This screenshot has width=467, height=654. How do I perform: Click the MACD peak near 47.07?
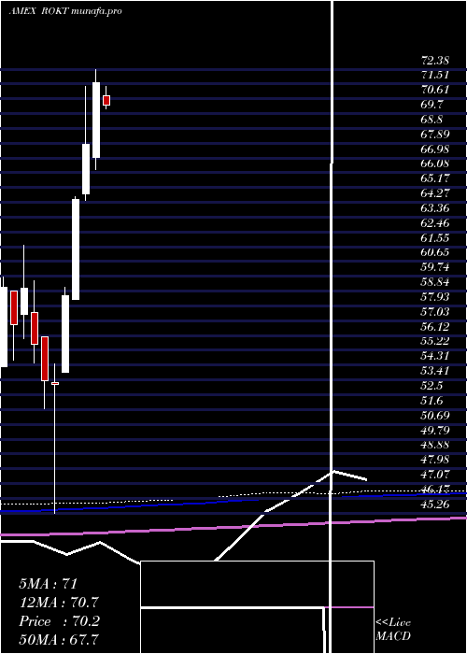(x=333, y=472)
